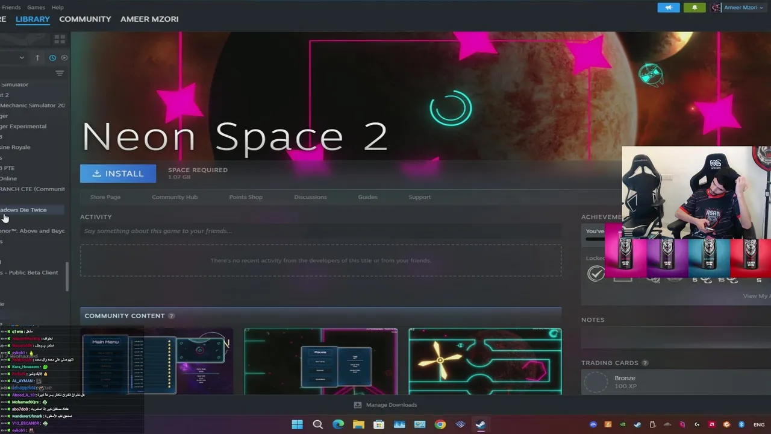Open the advanced filter lines icon
Image resolution: width=771 pixels, height=434 pixels.
pyautogui.click(x=60, y=74)
